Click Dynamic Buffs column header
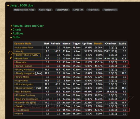This screenshot has width=140, height=119. coord(23,44)
